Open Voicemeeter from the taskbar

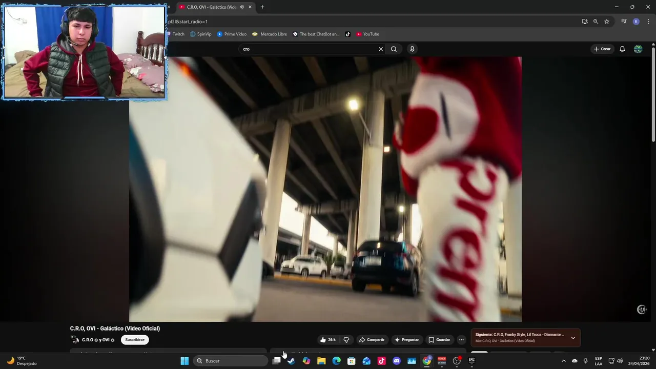tap(442, 361)
